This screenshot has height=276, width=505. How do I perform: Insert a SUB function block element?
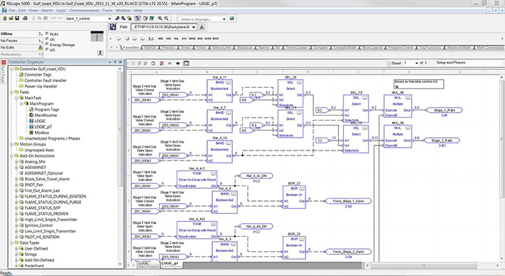tap(168, 39)
